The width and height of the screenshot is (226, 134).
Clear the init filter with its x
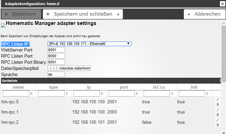tap(207, 93)
